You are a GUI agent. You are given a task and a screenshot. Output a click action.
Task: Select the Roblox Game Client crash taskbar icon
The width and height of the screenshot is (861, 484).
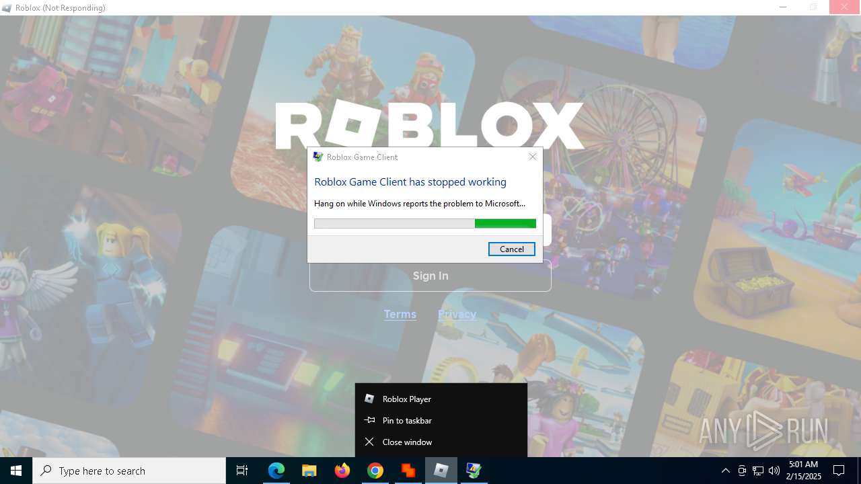click(474, 471)
